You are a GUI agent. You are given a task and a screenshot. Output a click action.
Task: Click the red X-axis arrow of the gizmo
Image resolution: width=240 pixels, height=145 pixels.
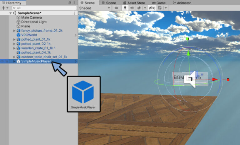tap(214, 79)
